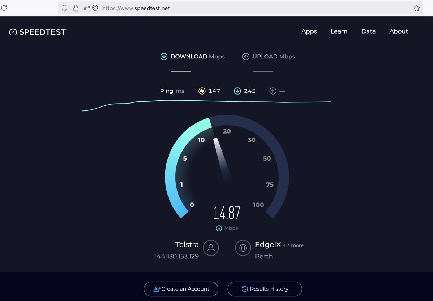Image resolution: width=433 pixels, height=301 pixels.
Task: Click the idle ping value 147
Action: tap(214, 91)
